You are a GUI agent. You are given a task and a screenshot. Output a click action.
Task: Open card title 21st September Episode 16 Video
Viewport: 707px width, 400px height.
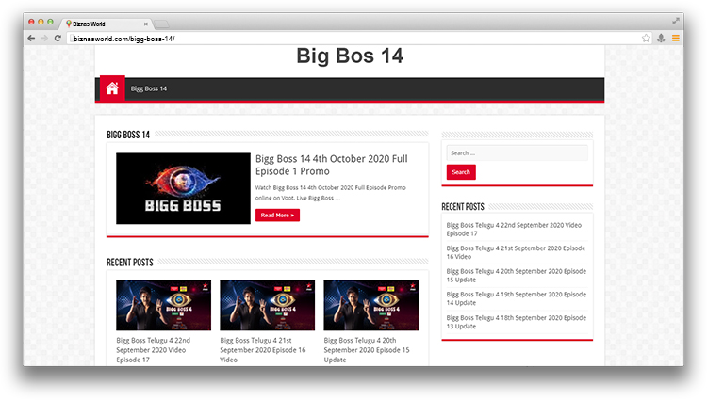263,350
